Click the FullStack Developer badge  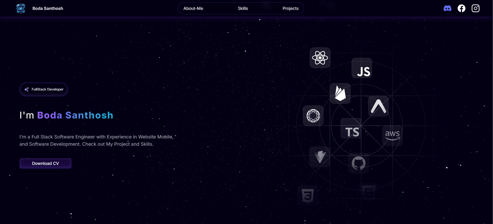coord(44,89)
